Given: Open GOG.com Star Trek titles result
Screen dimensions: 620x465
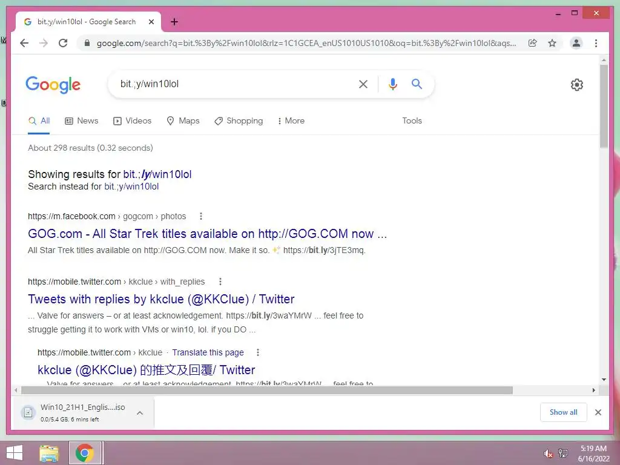Looking at the screenshot, I should [x=207, y=234].
